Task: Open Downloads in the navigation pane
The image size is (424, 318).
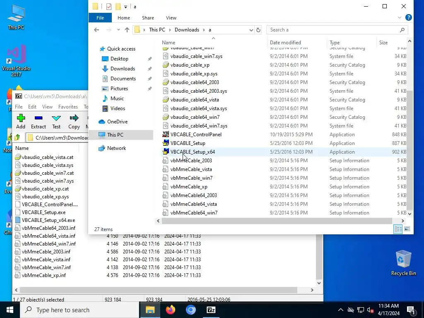Action: click(123, 69)
